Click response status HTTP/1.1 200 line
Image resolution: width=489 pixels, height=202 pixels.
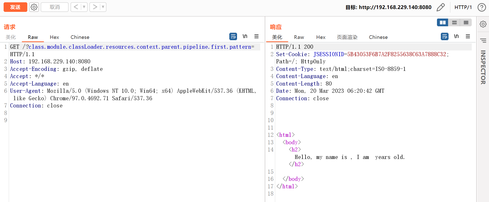pyautogui.click(x=295, y=47)
